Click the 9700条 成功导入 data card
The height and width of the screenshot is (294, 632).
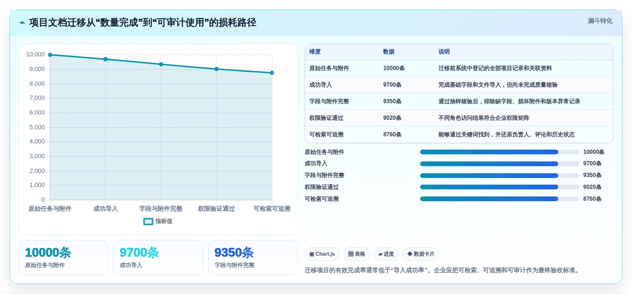click(158, 258)
